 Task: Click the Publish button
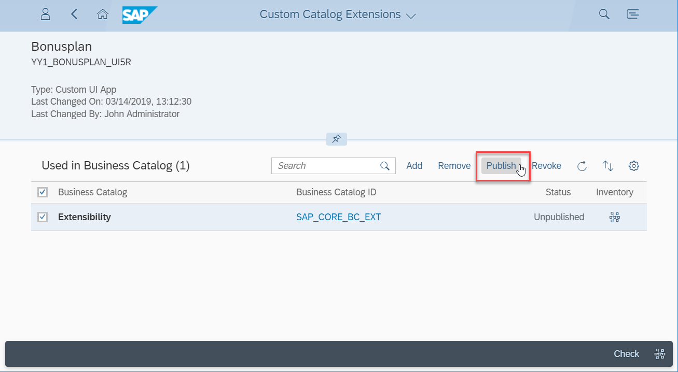tap(501, 166)
